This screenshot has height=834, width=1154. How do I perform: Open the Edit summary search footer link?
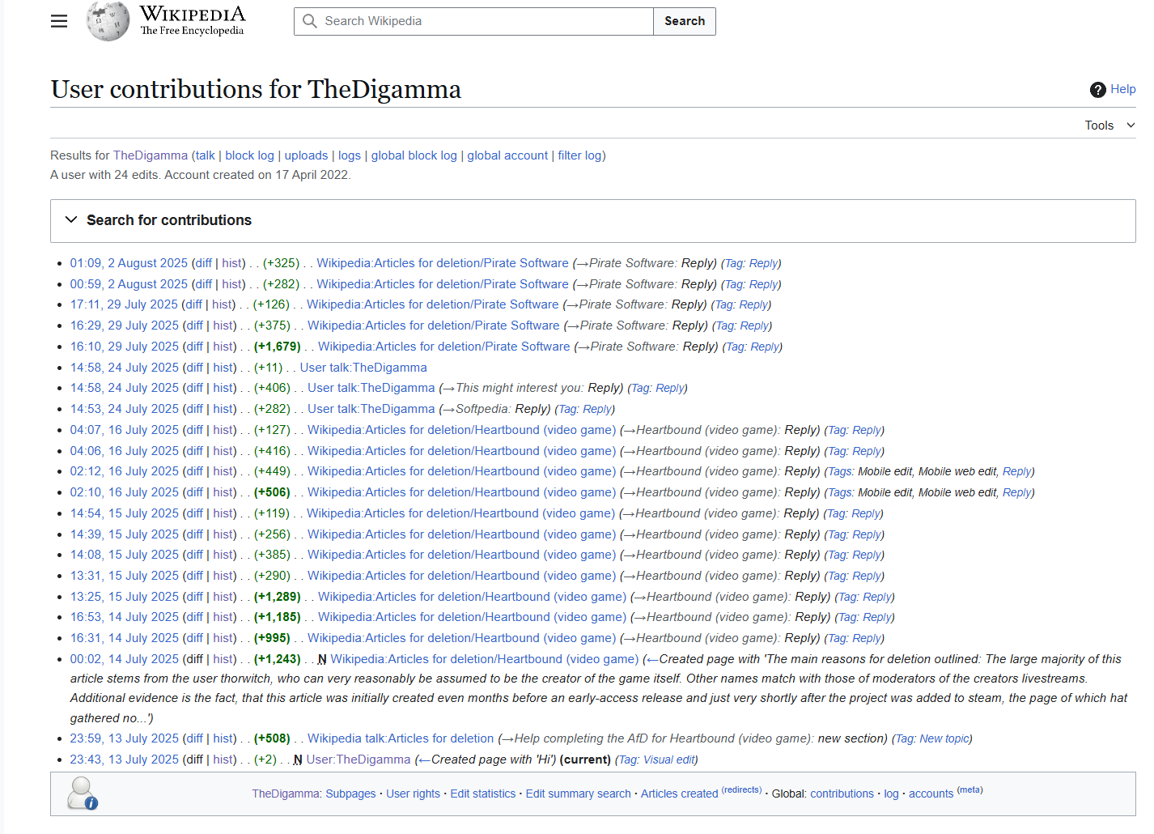point(578,794)
